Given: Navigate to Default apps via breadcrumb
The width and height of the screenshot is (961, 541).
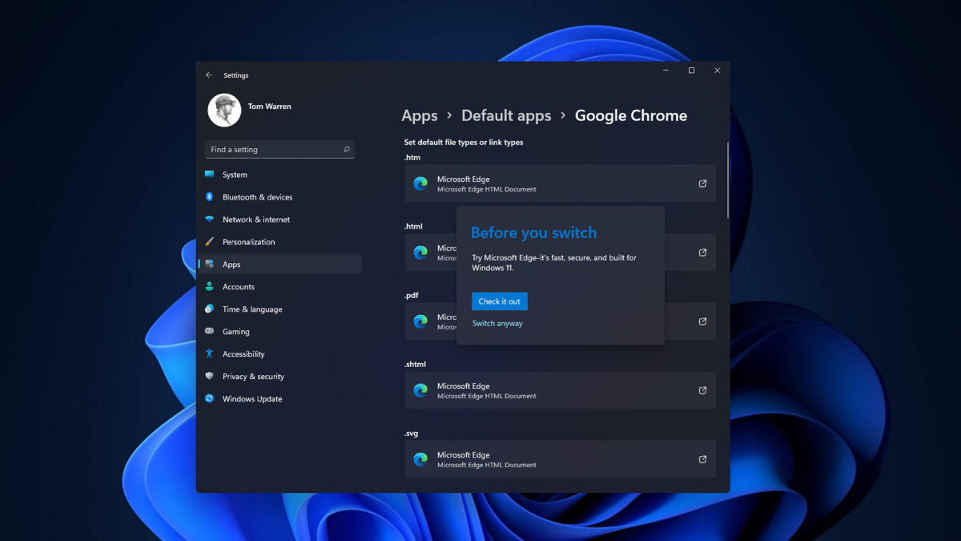Looking at the screenshot, I should point(506,115).
